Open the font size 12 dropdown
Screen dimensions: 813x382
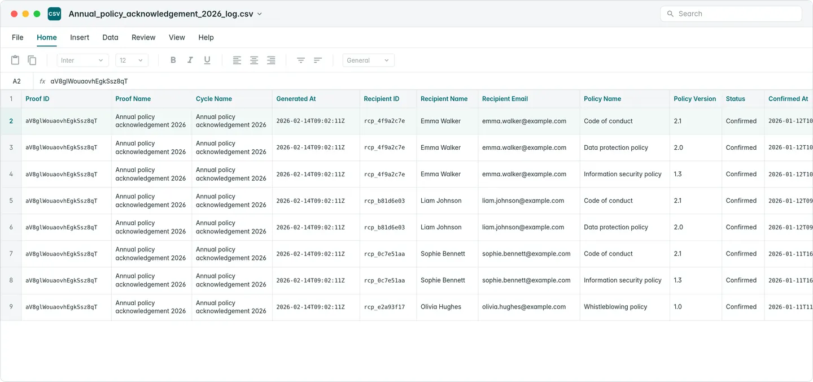tap(132, 60)
